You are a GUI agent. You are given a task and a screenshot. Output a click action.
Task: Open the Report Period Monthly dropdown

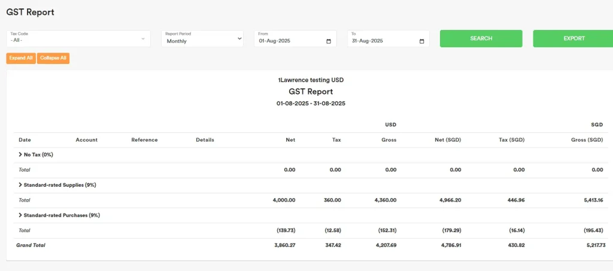point(202,39)
